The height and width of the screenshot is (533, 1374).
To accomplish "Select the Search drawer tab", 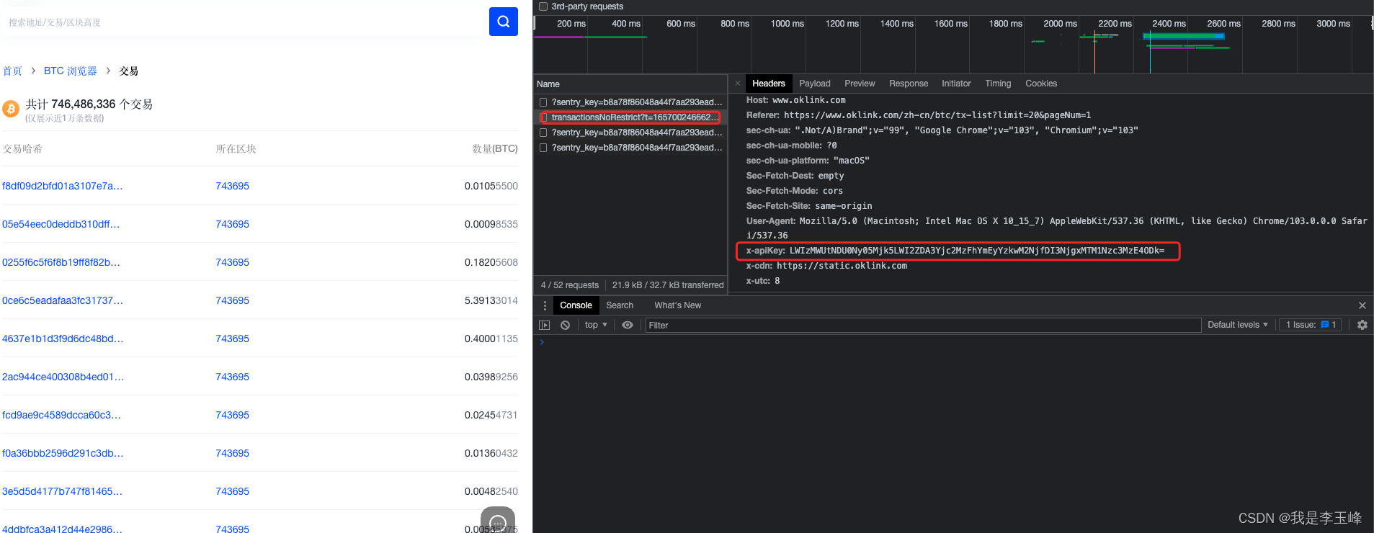I will pyautogui.click(x=620, y=305).
